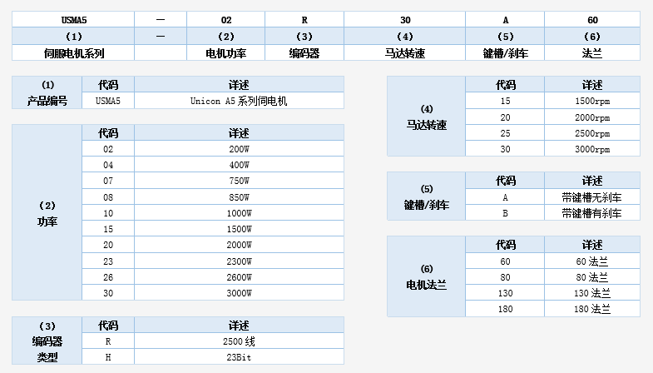653x373 pixels.
Task: Select the 180 法兰 flange description cell
Action: [x=592, y=309]
